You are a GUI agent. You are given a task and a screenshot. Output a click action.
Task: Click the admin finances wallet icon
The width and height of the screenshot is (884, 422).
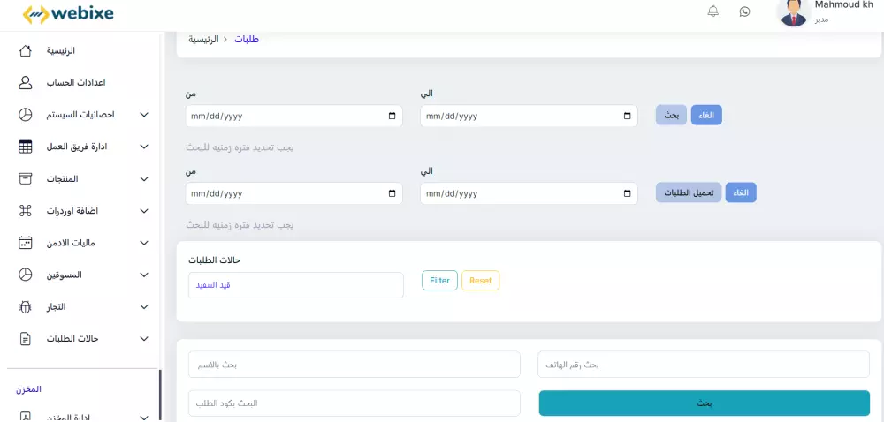[26, 243]
